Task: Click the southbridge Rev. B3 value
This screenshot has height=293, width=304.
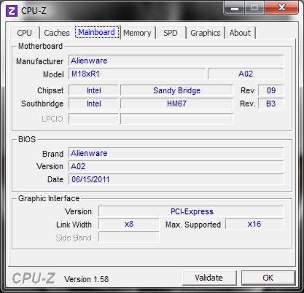Action: coord(271,104)
